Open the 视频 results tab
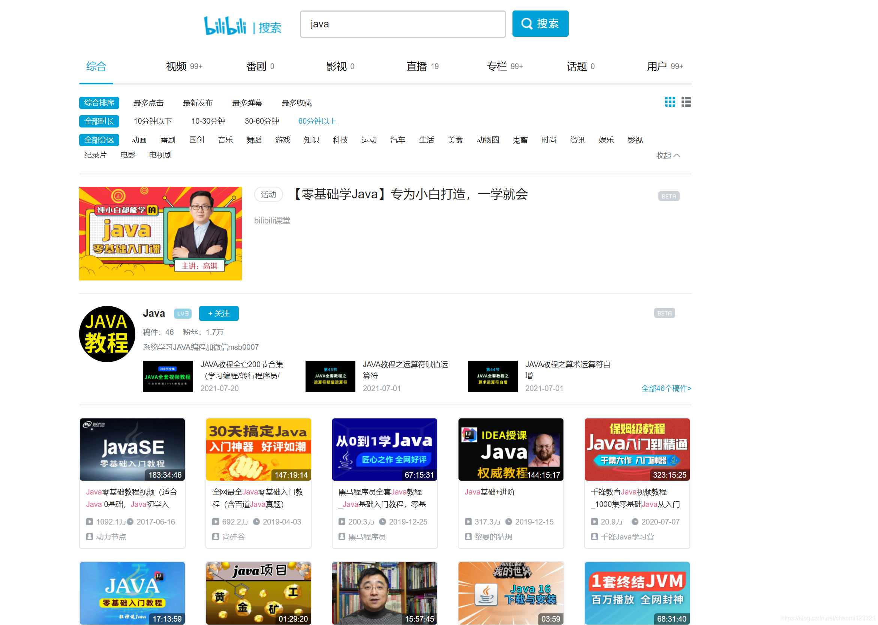 click(184, 67)
